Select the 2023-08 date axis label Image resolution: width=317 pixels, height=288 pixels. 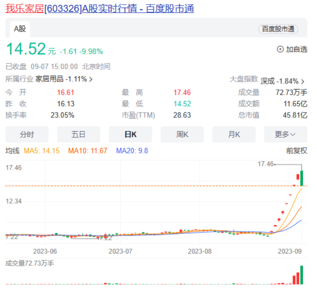[x=200, y=251]
